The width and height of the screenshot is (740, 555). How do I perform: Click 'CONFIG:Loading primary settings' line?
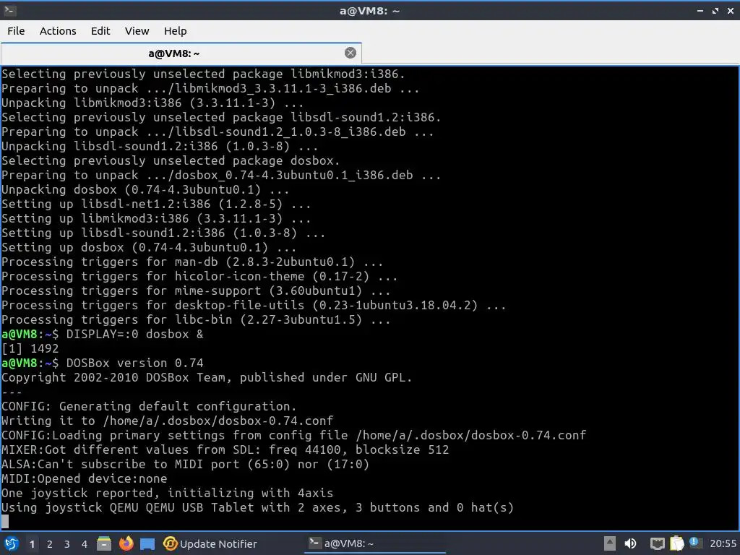click(x=293, y=435)
